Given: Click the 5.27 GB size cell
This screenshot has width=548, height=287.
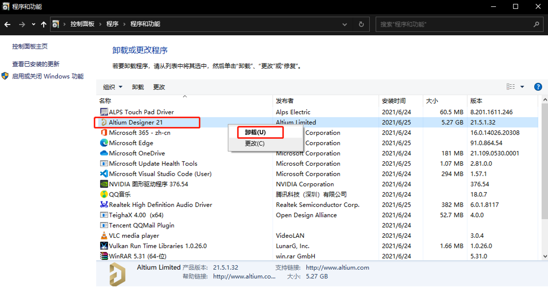Looking at the screenshot, I should pyautogui.click(x=452, y=122).
